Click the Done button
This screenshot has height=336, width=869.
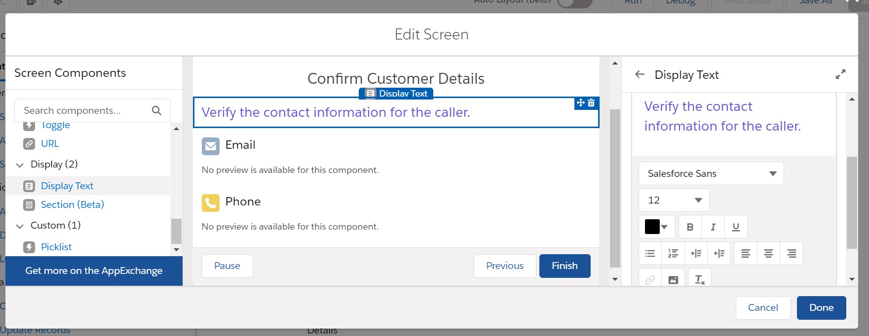[821, 307]
